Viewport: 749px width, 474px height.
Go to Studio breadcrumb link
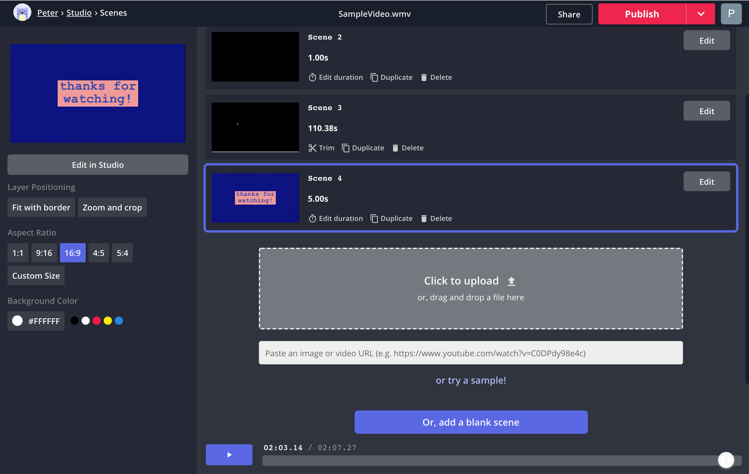(x=79, y=13)
